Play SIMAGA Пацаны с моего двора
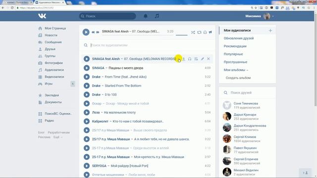The image size is (317, 178). coord(87,68)
